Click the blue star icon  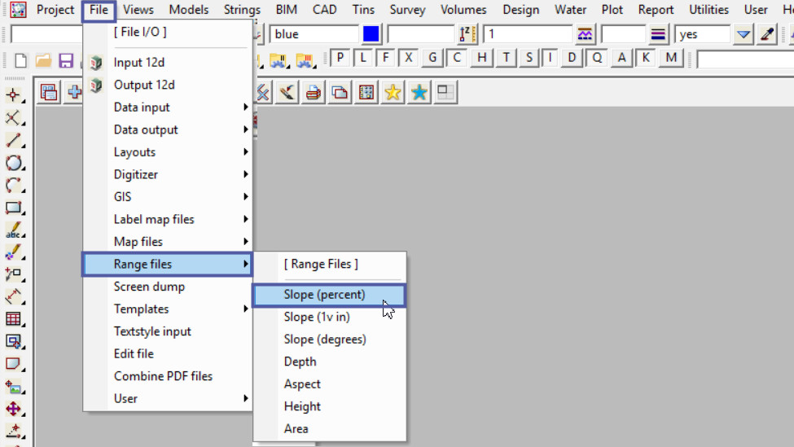pos(419,92)
